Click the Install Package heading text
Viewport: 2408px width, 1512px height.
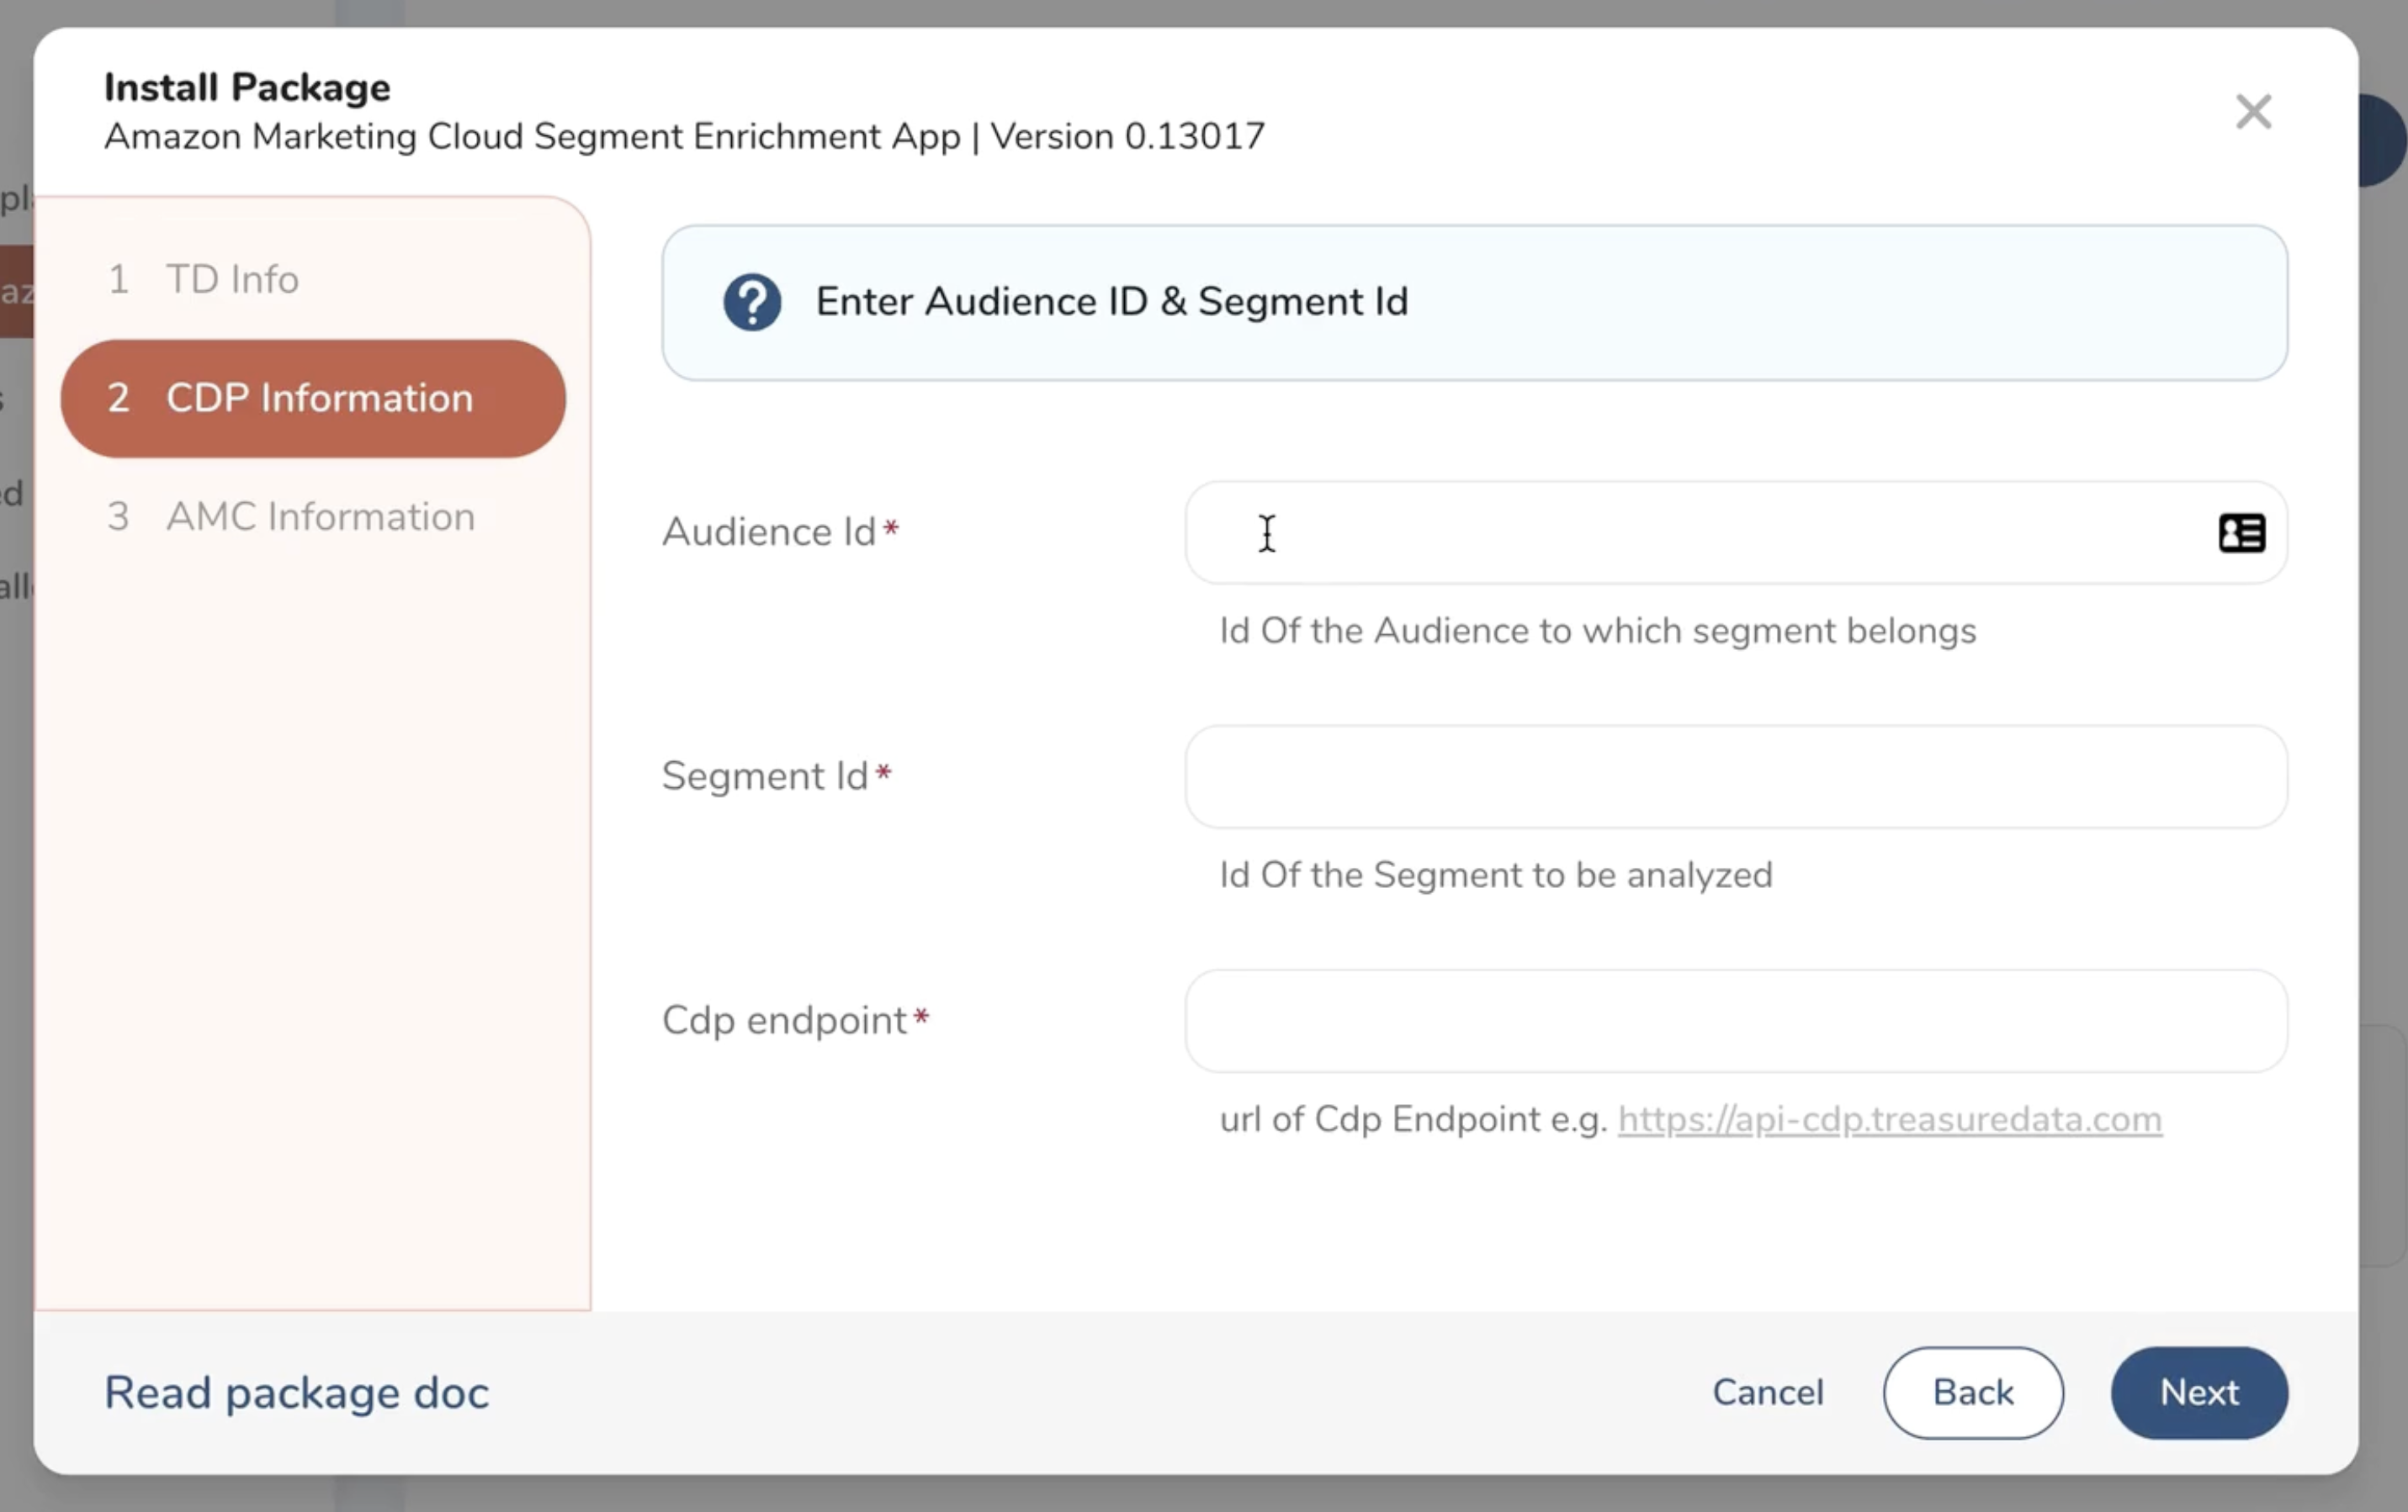(x=247, y=87)
